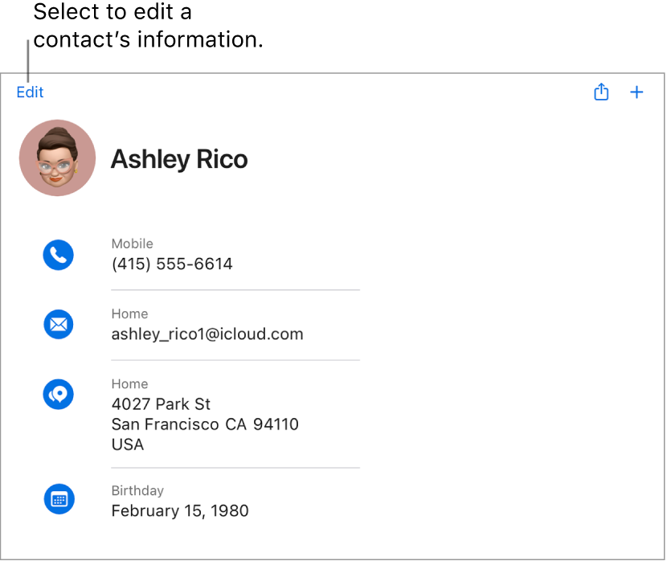The width and height of the screenshot is (667, 561).
Task: Select the San Francisco CA 94110 address line
Action: (205, 424)
